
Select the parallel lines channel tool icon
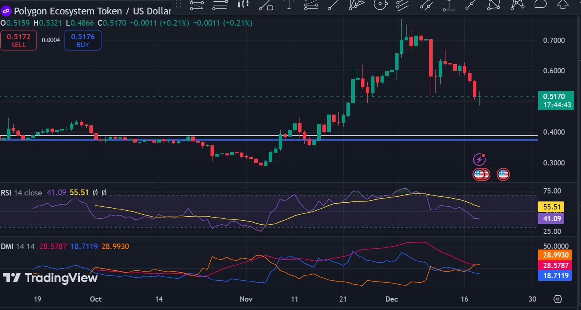pos(403,5)
